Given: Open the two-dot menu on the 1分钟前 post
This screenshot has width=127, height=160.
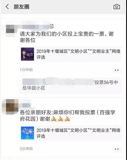Looking at the screenshot, I should coord(117,70).
